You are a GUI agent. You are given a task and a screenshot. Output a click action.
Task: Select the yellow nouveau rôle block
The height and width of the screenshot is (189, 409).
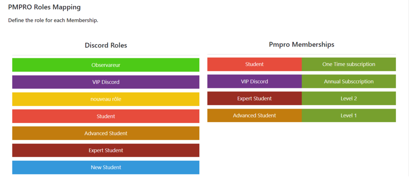[105, 99]
